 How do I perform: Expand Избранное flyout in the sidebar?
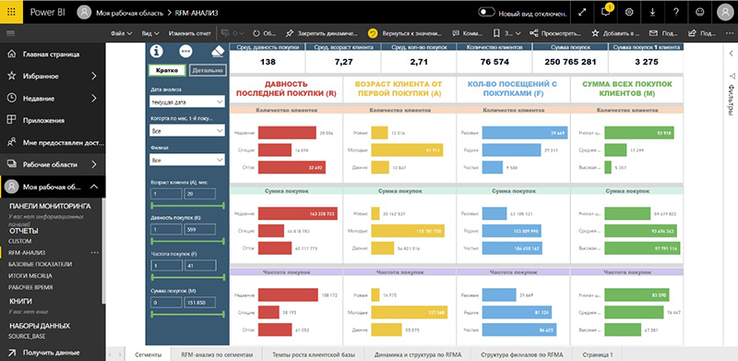tap(94, 76)
